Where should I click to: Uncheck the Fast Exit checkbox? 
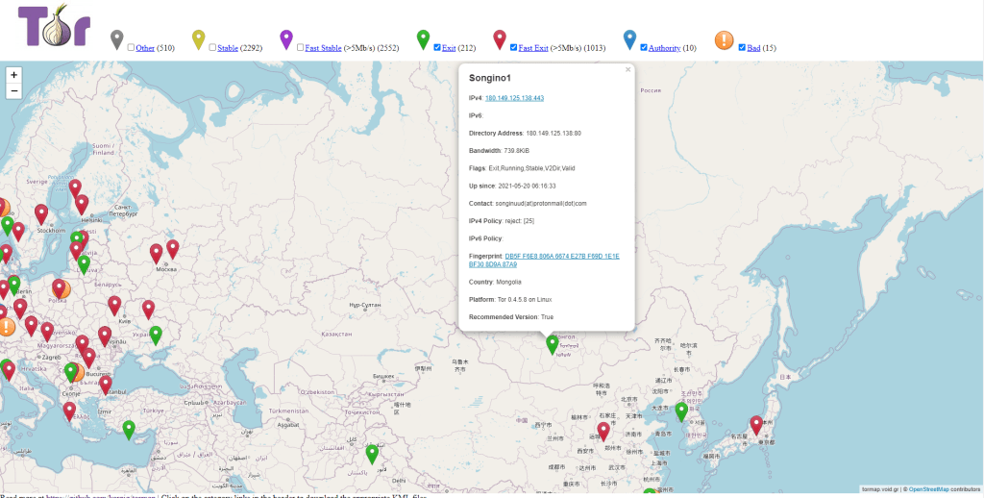[514, 47]
